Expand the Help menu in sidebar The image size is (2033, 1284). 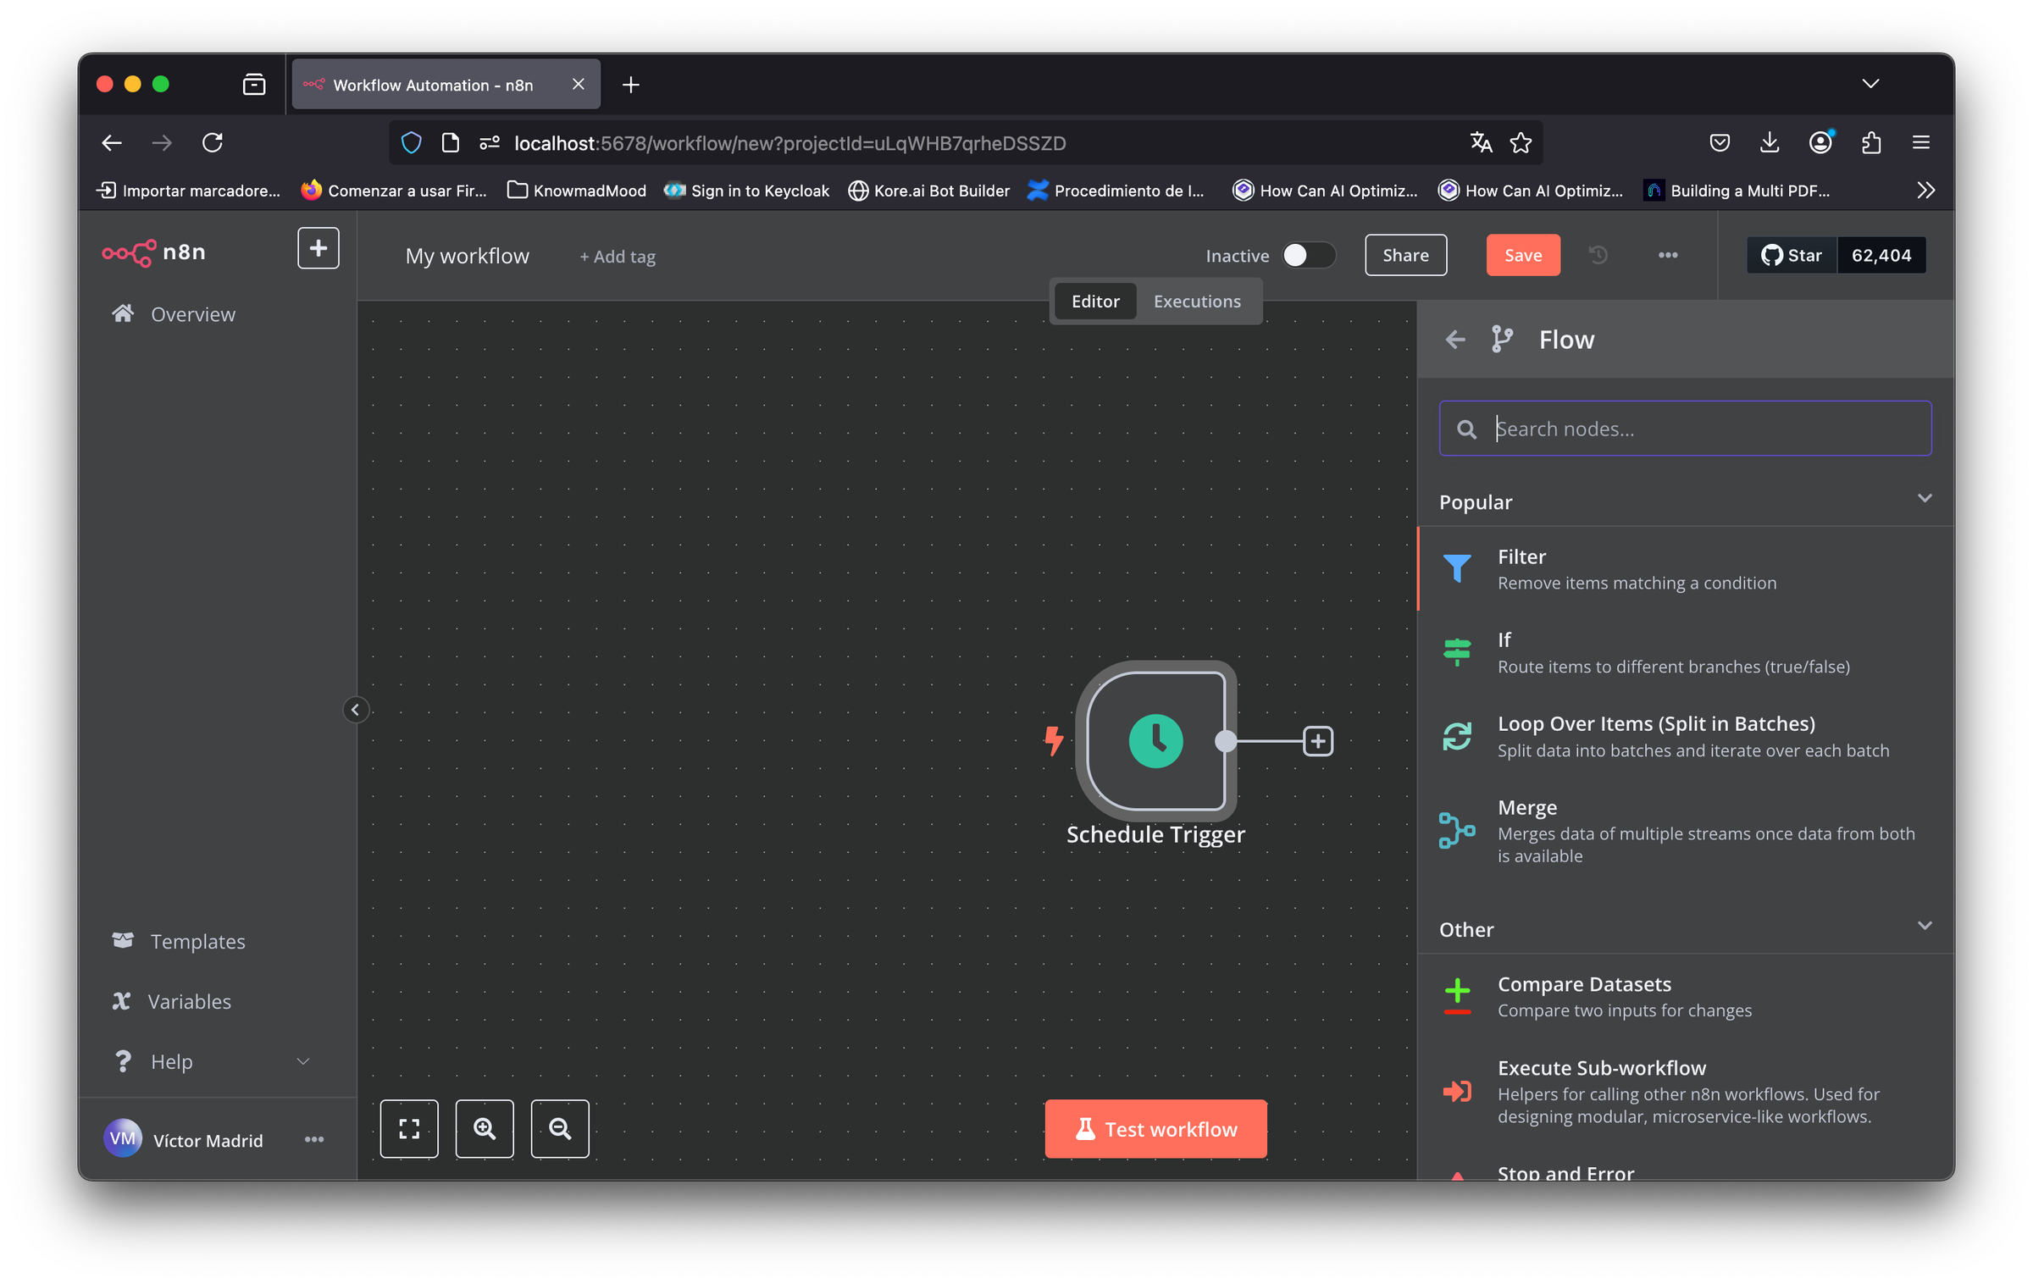[x=302, y=1061]
